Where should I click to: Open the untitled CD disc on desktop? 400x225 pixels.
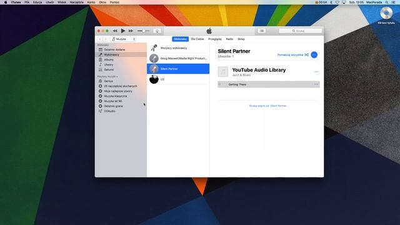pos(386,15)
